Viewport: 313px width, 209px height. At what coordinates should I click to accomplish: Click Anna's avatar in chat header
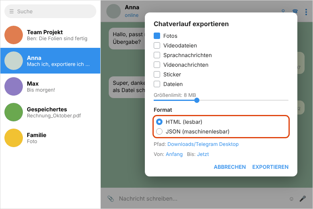(x=114, y=11)
